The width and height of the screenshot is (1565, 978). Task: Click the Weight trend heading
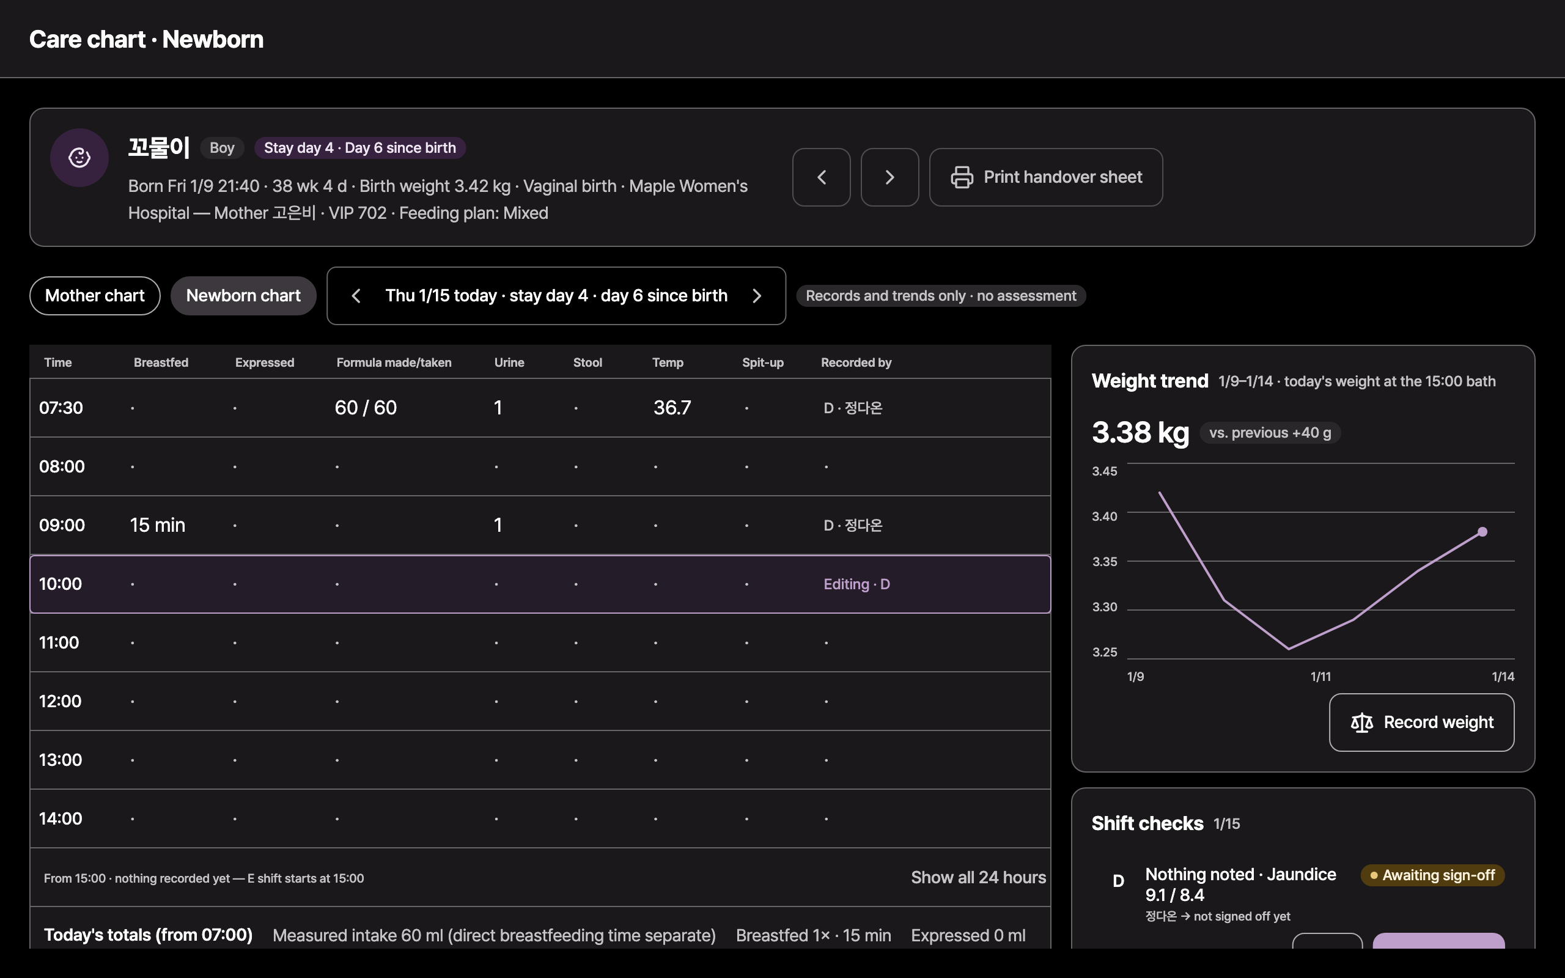pyautogui.click(x=1149, y=381)
